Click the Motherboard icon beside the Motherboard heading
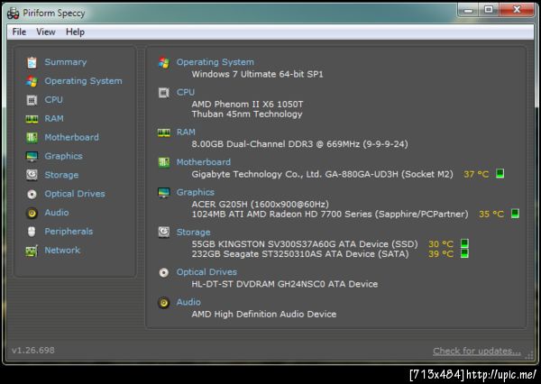The image size is (541, 384). point(164,162)
